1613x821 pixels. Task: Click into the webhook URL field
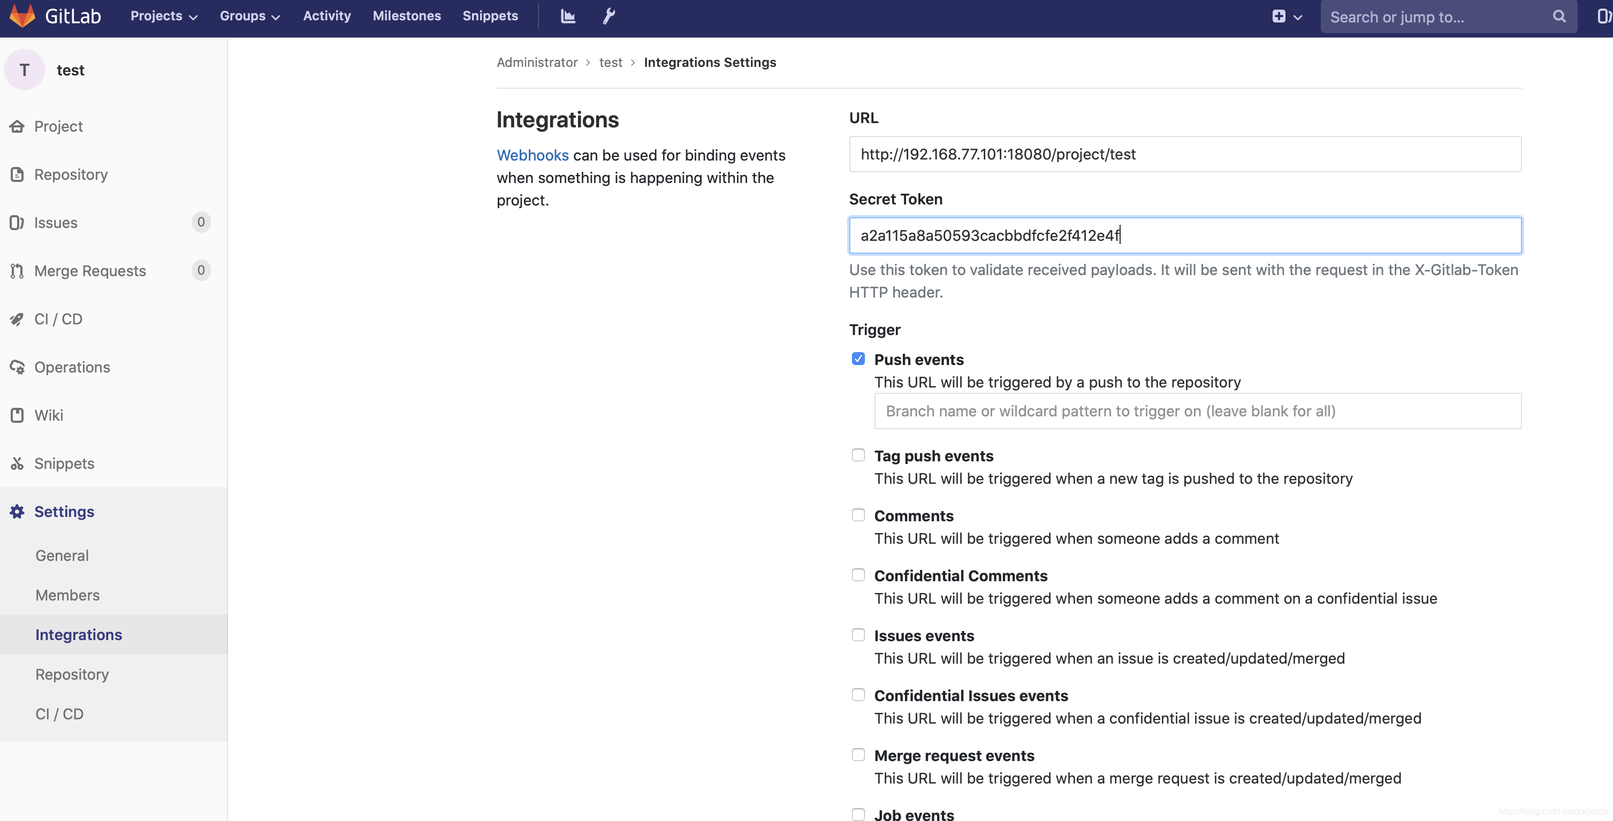1185,155
